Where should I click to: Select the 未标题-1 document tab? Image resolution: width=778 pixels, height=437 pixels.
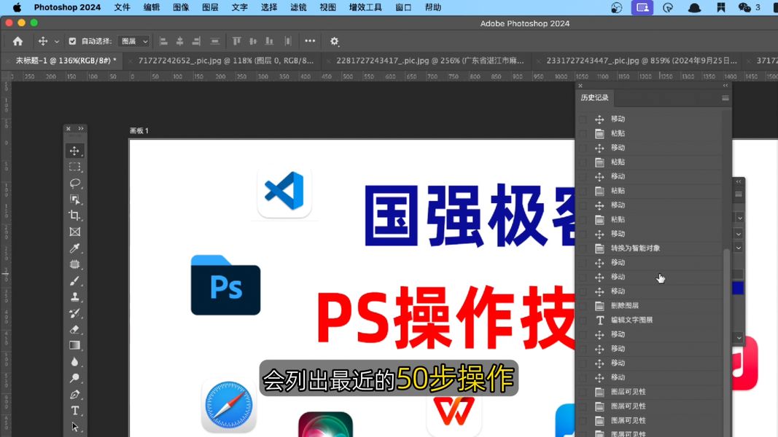click(66, 60)
